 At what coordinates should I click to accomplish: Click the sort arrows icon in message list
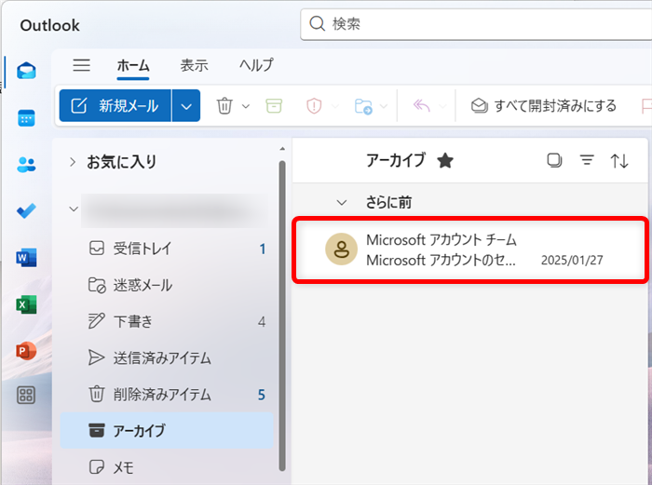coord(619,161)
